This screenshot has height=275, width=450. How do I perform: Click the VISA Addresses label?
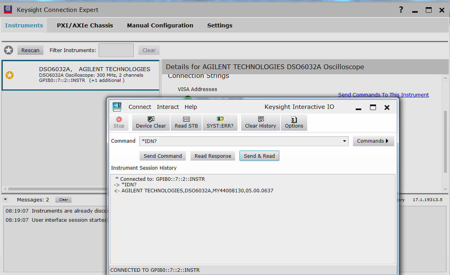[x=197, y=89]
